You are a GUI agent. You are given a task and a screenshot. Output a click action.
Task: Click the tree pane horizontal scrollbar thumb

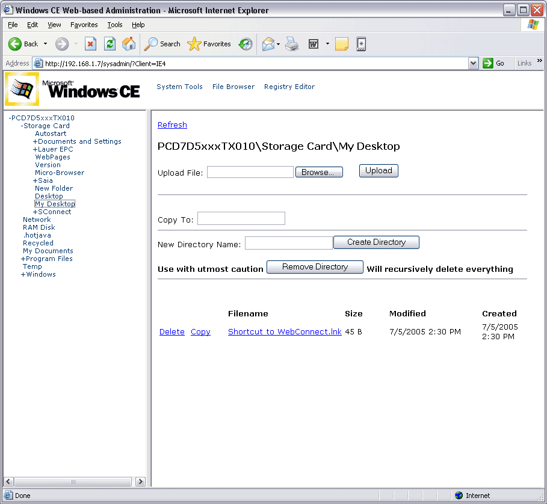(x=73, y=482)
